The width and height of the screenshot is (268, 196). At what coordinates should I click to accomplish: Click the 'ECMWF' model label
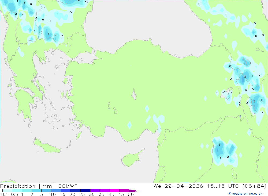[68, 186]
